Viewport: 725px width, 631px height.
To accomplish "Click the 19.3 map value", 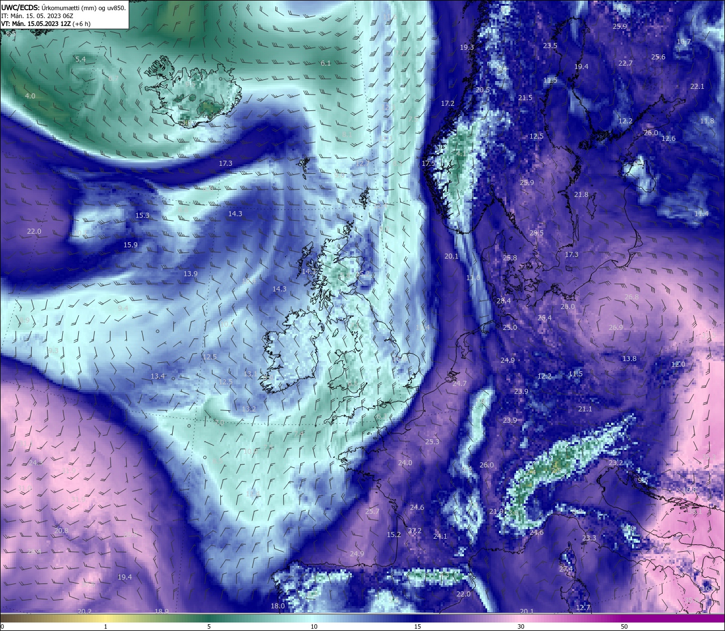I will click(x=467, y=48).
